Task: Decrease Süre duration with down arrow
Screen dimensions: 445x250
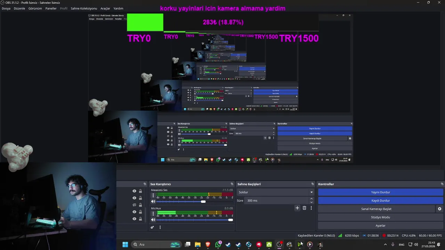Action: tap(311, 202)
